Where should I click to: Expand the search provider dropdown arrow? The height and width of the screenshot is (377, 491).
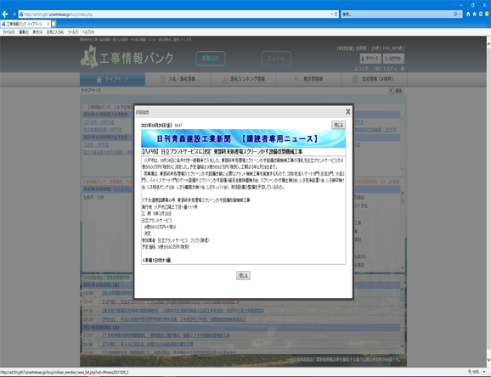click(460, 14)
